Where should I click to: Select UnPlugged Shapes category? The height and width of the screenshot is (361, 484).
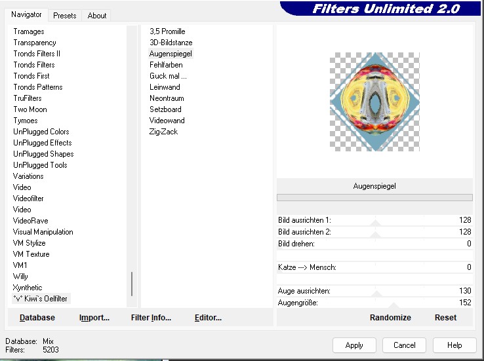click(x=43, y=154)
